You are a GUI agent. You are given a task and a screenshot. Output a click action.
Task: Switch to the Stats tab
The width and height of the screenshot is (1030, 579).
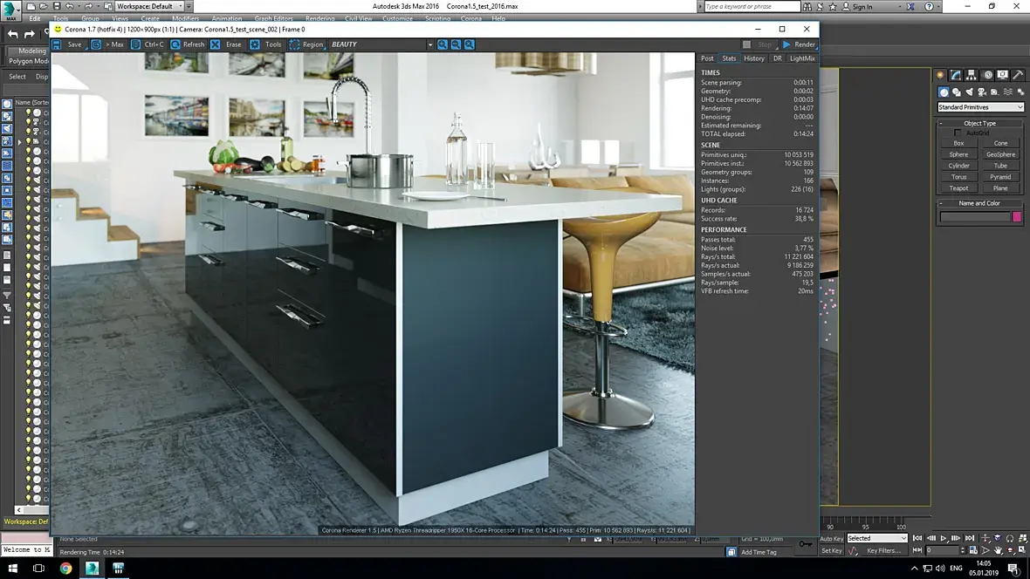pyautogui.click(x=729, y=58)
